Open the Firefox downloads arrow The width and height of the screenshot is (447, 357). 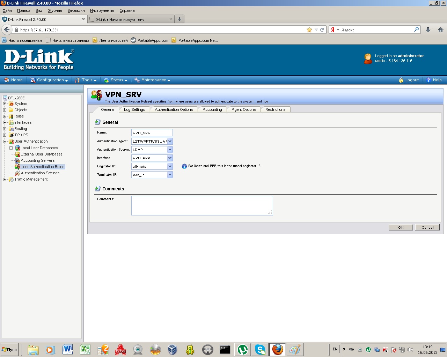[428, 30]
